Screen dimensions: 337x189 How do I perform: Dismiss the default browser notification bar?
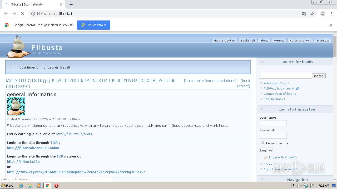pyautogui.click(x=331, y=25)
